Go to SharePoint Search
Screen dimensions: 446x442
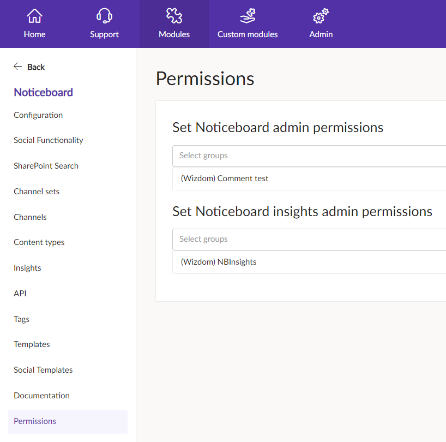tap(46, 166)
